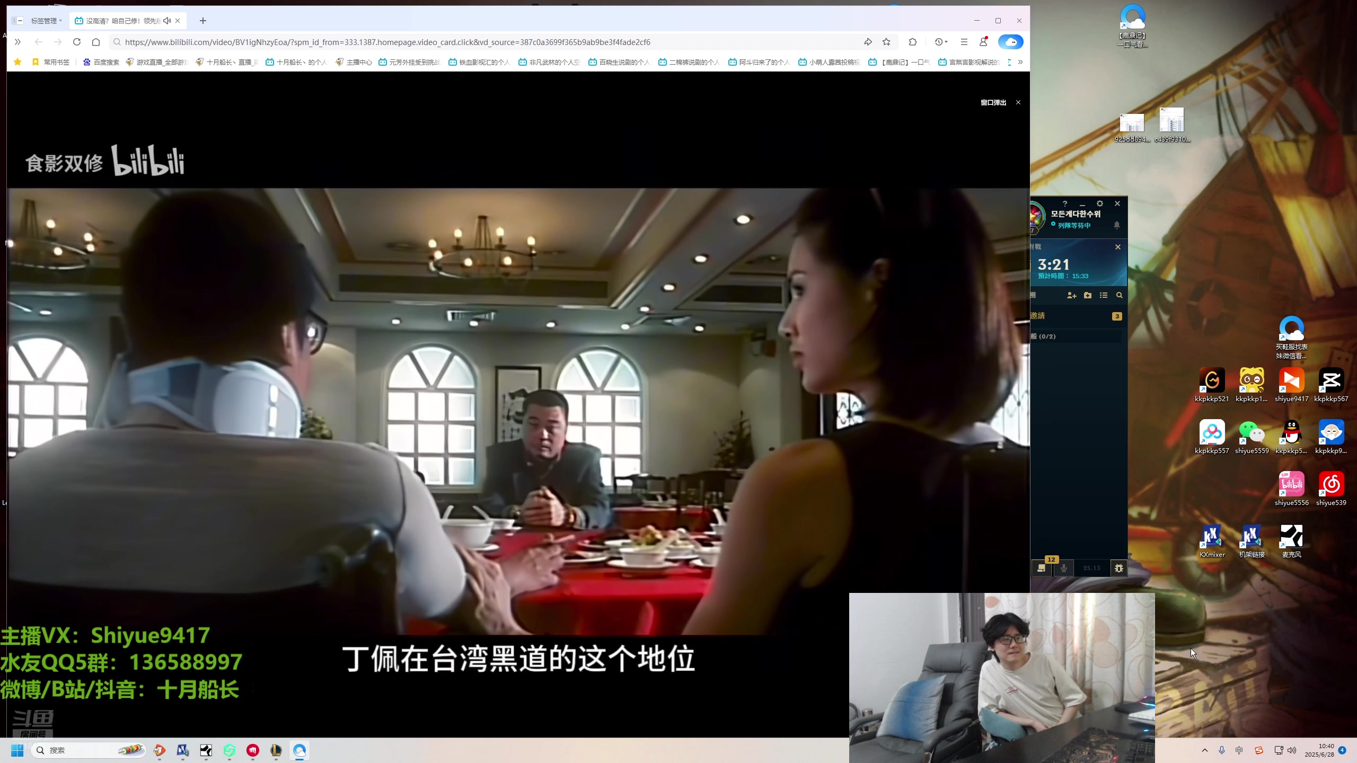The image size is (1357, 763).
Task: Open a new browser tab
Action: click(x=203, y=21)
